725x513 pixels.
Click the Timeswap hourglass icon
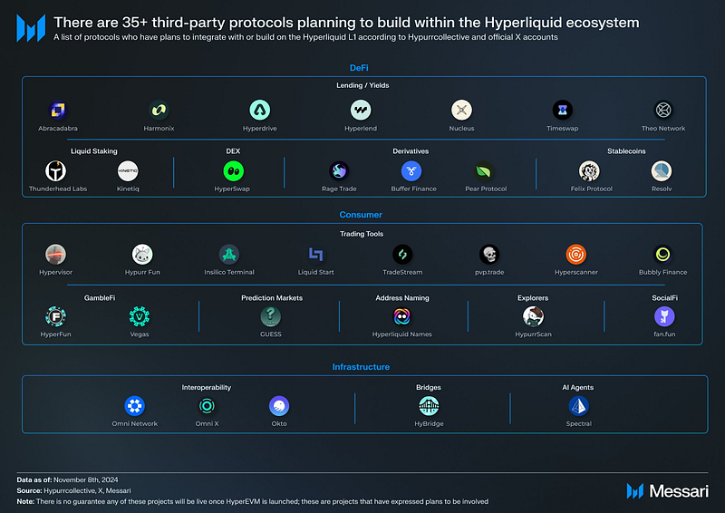pos(562,110)
